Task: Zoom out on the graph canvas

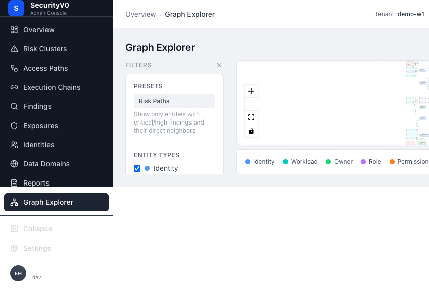Action: pos(251,104)
